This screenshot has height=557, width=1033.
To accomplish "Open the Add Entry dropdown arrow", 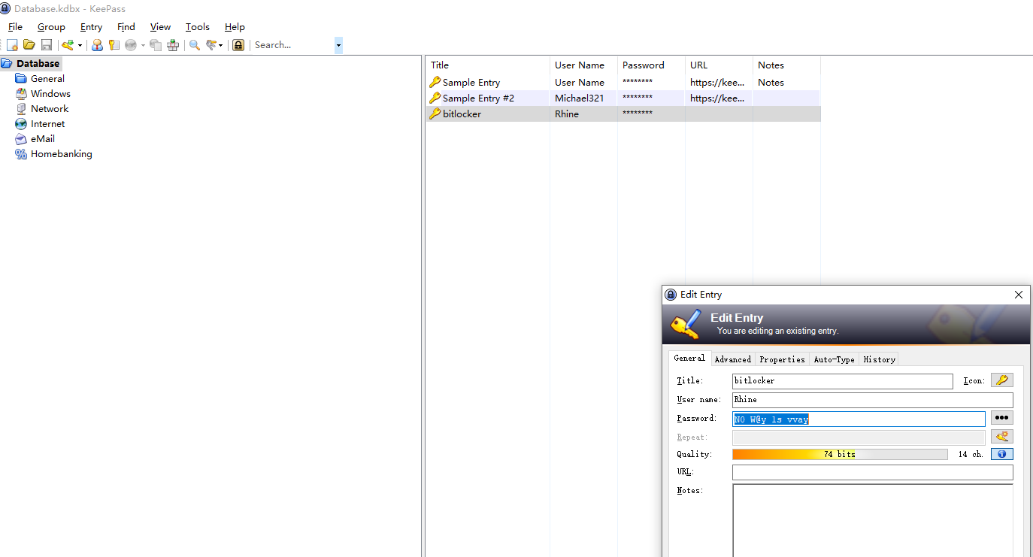I will [x=80, y=45].
